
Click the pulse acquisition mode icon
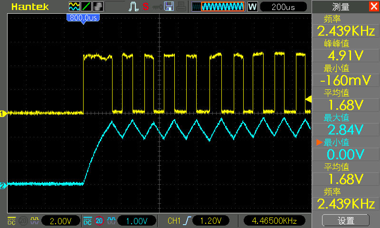133,7
